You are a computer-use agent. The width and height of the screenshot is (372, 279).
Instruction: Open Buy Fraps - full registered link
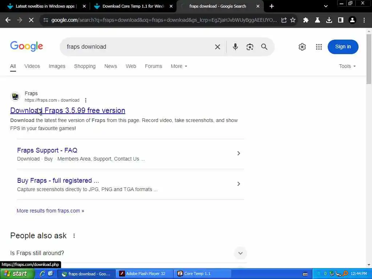pos(58,181)
